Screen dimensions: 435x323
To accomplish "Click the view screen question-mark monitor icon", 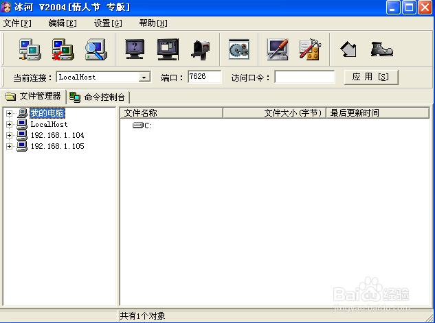I will (135, 49).
